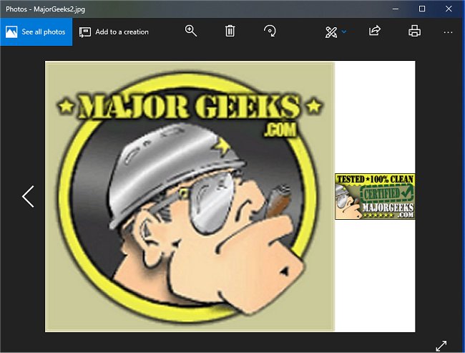Maximize the Photos window
This screenshot has height=353, width=465.
point(422,9)
